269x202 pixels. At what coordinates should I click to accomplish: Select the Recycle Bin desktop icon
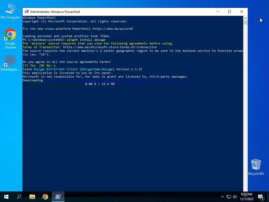coord(256,167)
